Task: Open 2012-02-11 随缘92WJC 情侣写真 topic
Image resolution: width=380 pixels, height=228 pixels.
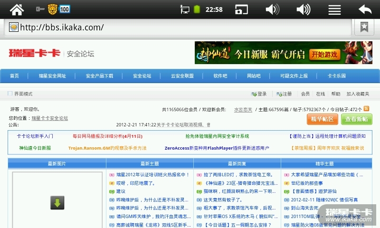Action: (x=324, y=200)
